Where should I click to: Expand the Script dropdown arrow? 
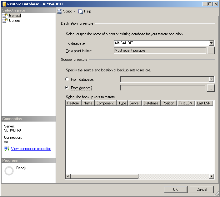point(75,11)
